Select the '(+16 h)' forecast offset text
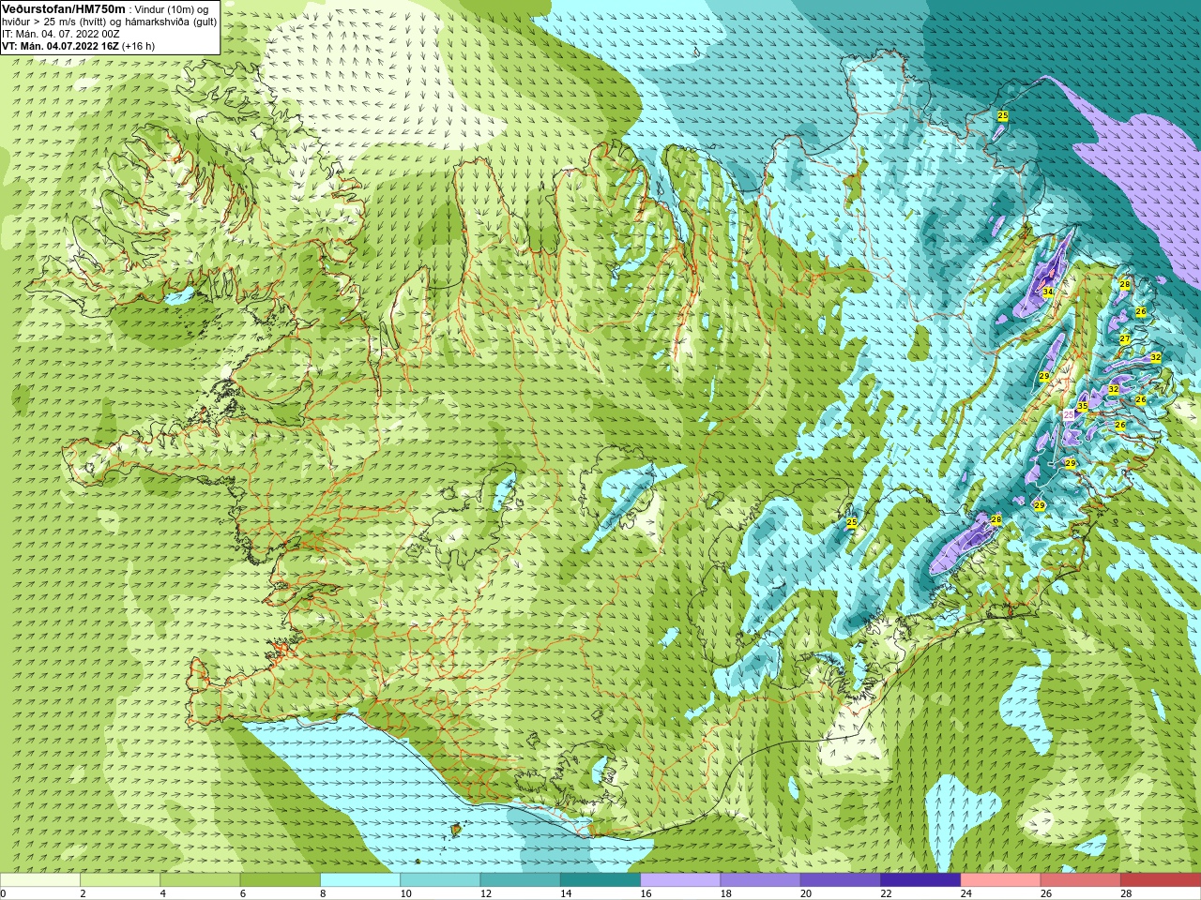 tap(139, 46)
